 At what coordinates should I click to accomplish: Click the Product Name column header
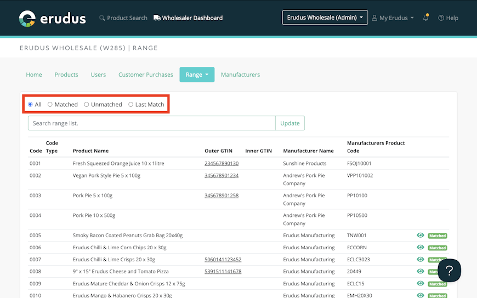(90, 151)
